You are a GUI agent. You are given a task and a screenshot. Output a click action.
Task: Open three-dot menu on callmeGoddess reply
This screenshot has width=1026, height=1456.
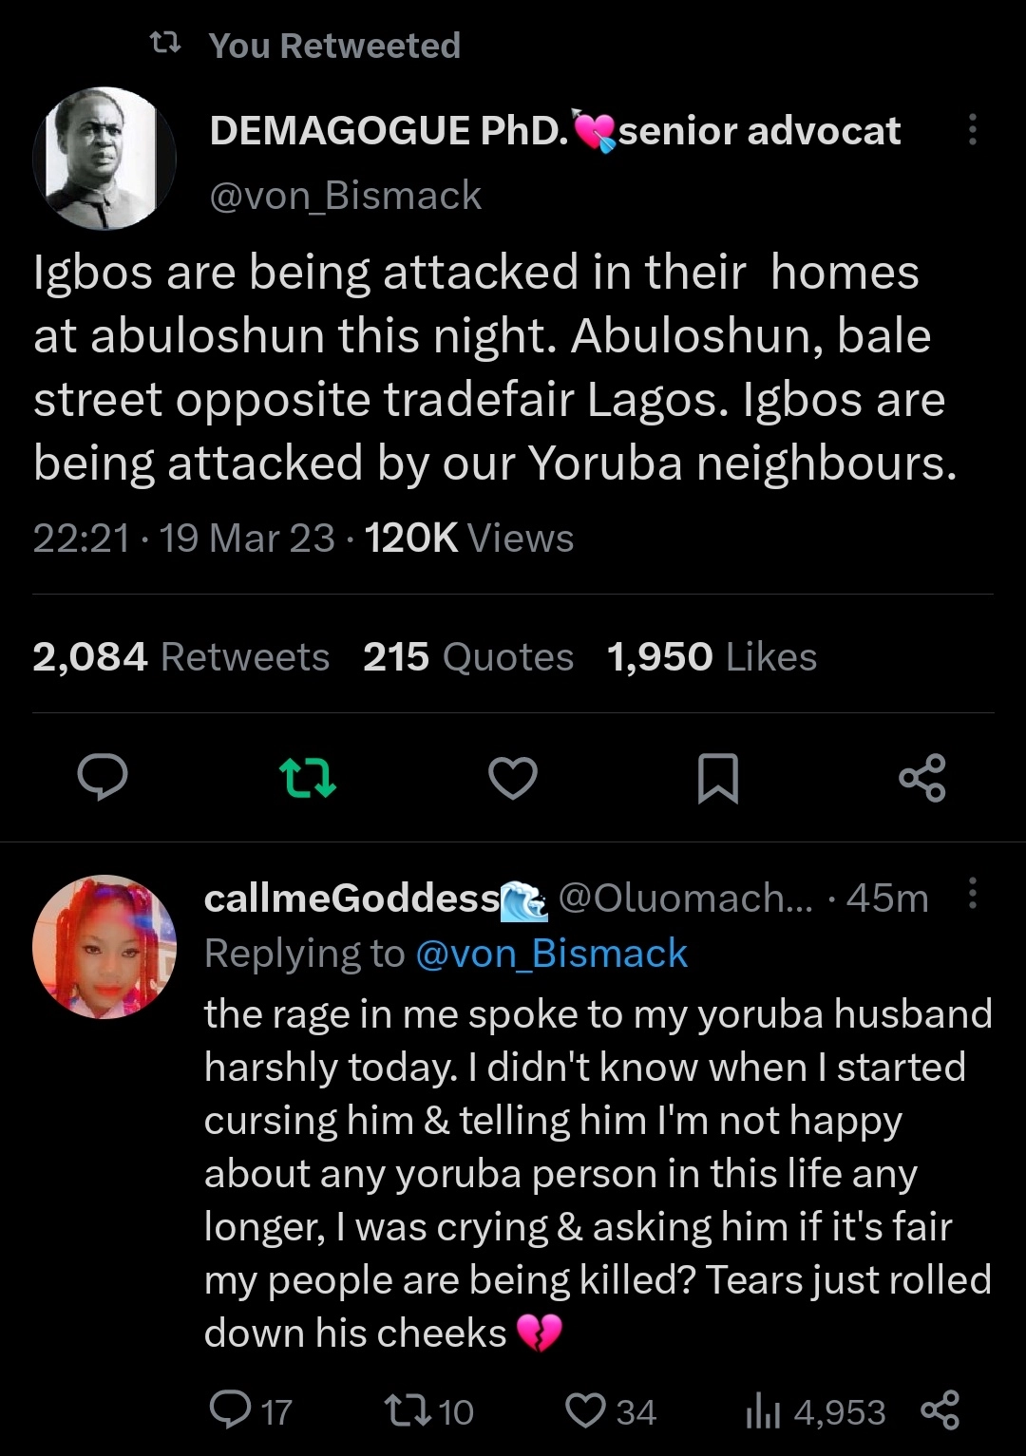[x=972, y=894]
